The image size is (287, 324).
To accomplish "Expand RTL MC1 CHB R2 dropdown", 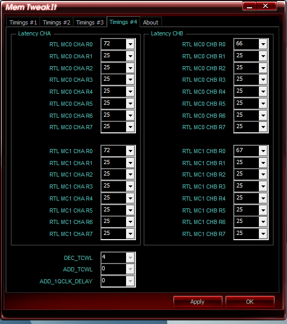I will (x=263, y=175).
